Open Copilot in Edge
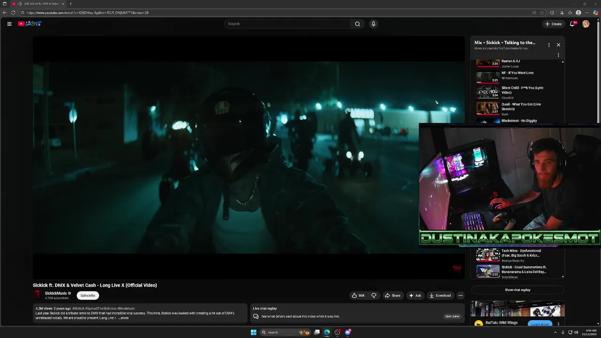This screenshot has height=338, width=601. click(x=595, y=13)
